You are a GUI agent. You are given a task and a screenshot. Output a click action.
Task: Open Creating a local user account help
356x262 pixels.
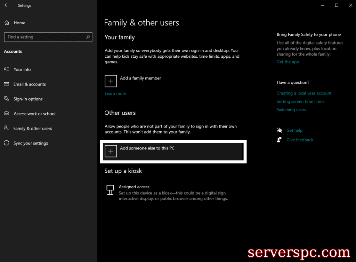[x=304, y=93]
